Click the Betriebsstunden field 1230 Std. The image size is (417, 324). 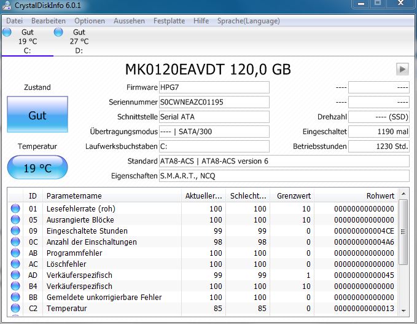[x=379, y=146]
